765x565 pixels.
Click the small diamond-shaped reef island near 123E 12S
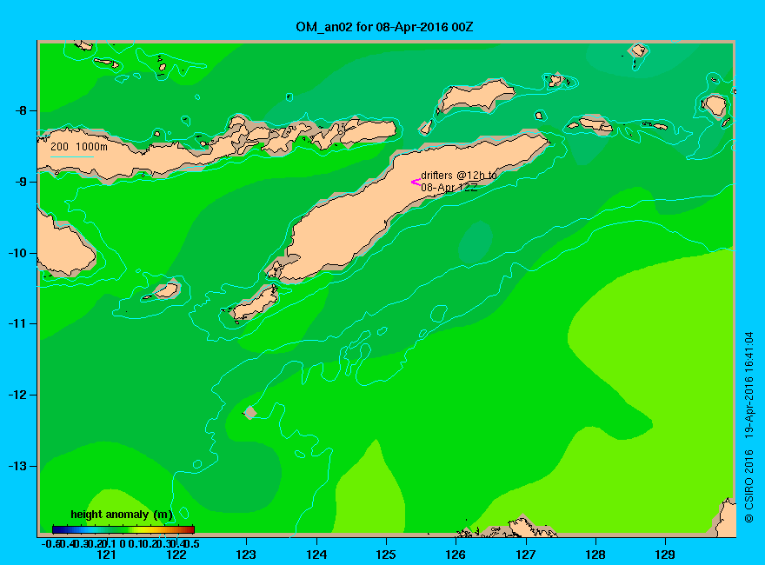pos(250,412)
